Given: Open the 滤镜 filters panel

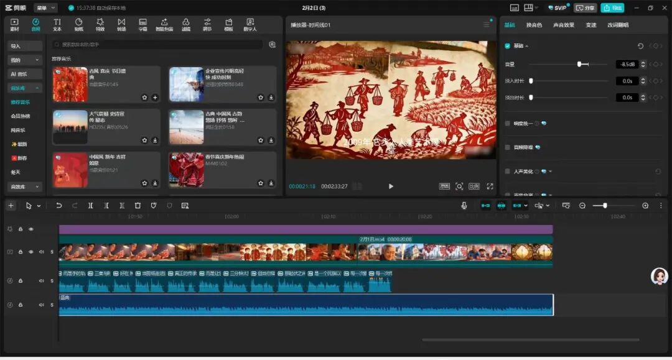Looking at the screenshot, I should click(x=186, y=25).
